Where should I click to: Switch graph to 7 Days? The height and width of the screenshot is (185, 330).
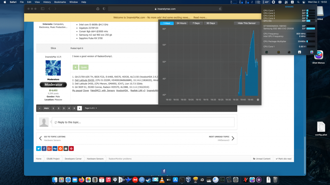coord(196,23)
